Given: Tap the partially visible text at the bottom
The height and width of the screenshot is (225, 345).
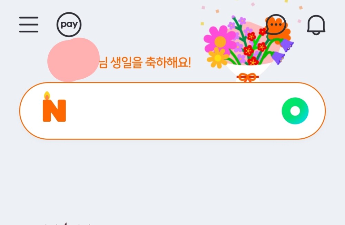Looking at the screenshot, I should (x=67, y=224).
